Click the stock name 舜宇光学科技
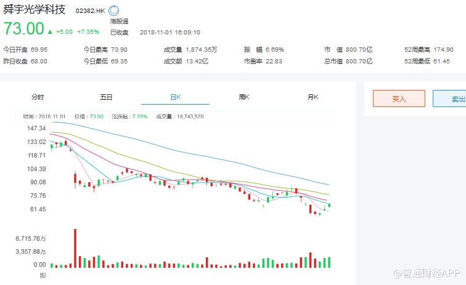The width and height of the screenshot is (466, 285). point(35,10)
